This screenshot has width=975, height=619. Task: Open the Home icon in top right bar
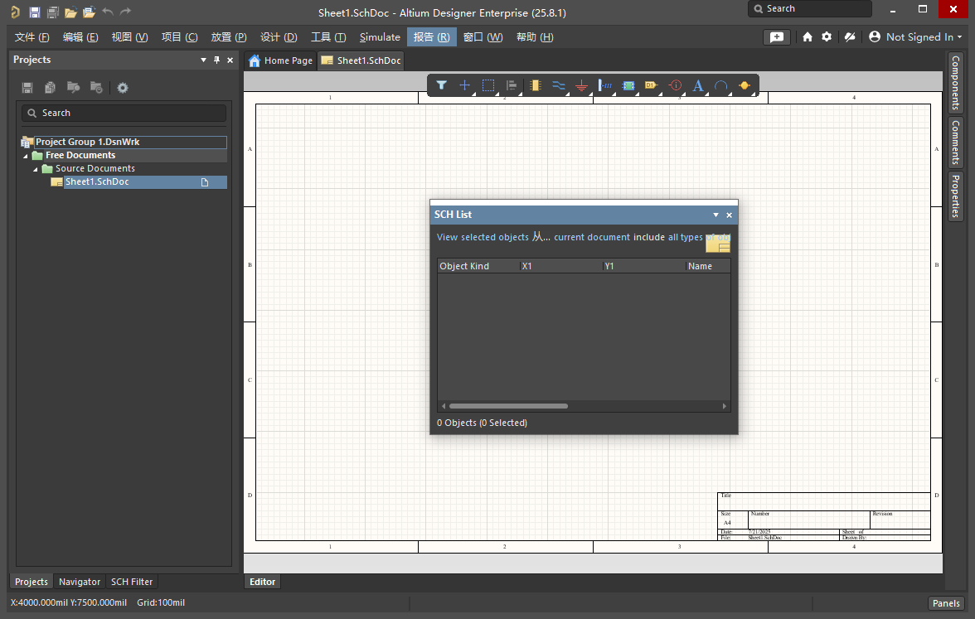click(808, 36)
